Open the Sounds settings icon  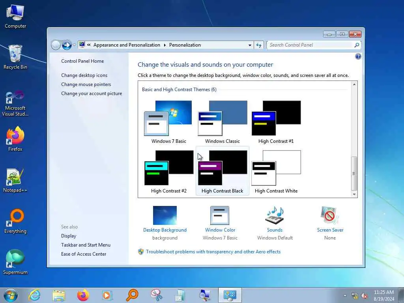tap(275, 215)
